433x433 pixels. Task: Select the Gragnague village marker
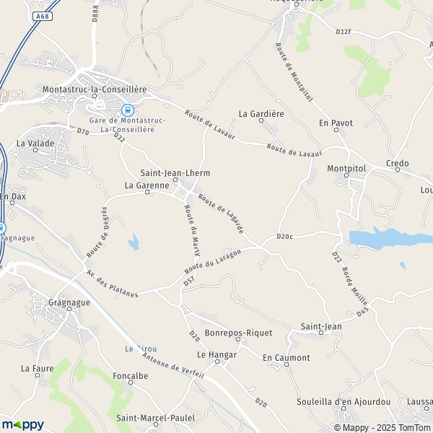(69, 309)
